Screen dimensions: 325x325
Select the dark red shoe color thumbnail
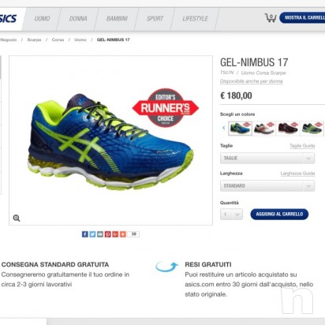point(288,129)
